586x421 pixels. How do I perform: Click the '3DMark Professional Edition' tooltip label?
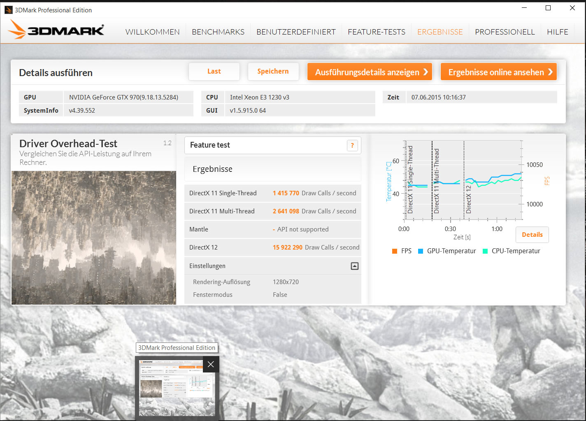pos(177,348)
